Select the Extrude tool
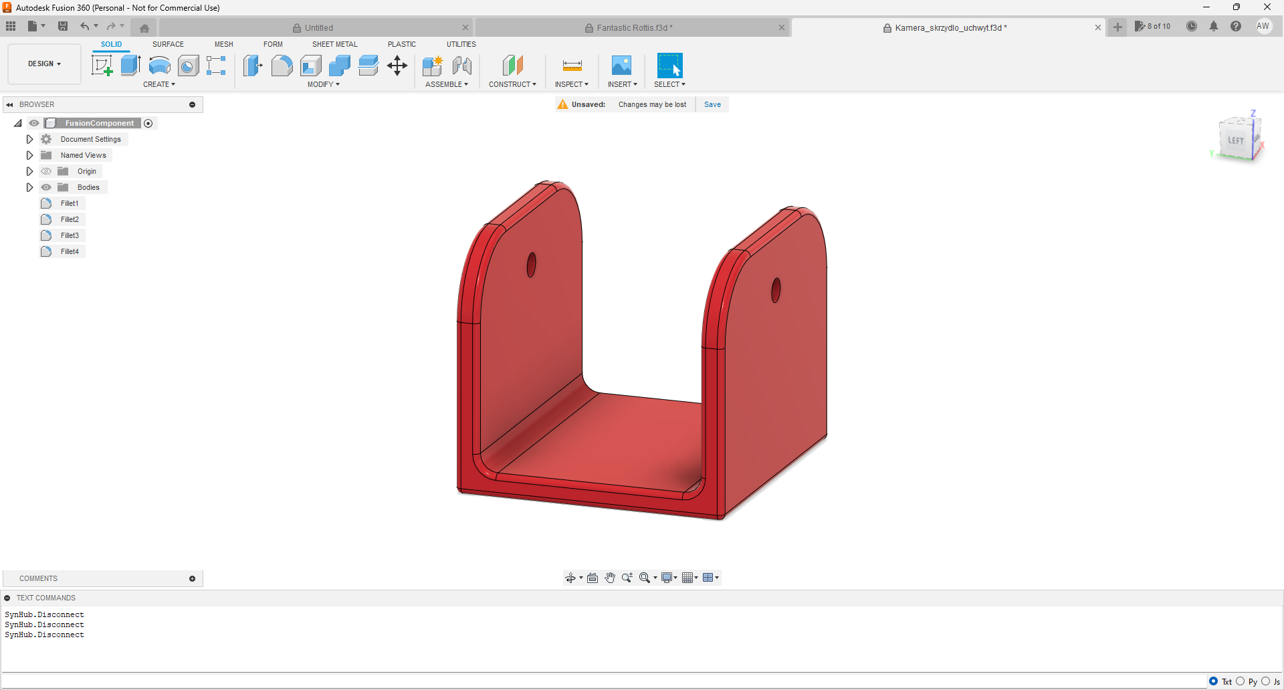Viewport: 1284px width, 690px height. [130, 66]
